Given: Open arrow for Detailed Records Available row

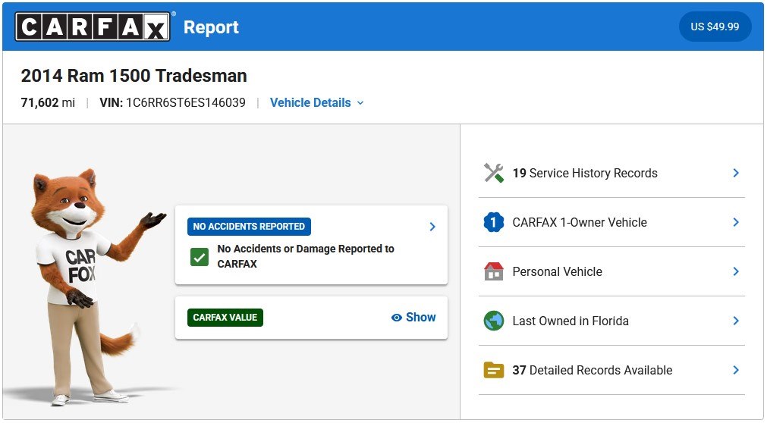Looking at the screenshot, I should [x=736, y=370].
